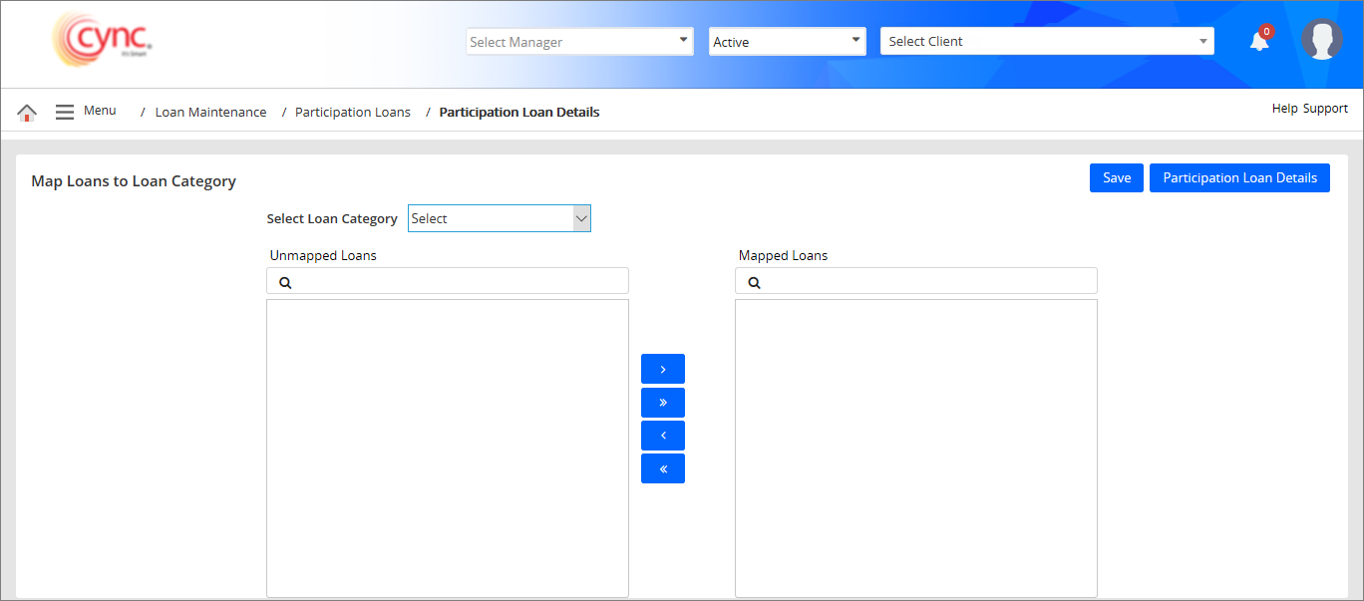This screenshot has width=1364, height=601.
Task: Expand the Select Client dropdown
Action: click(1046, 42)
